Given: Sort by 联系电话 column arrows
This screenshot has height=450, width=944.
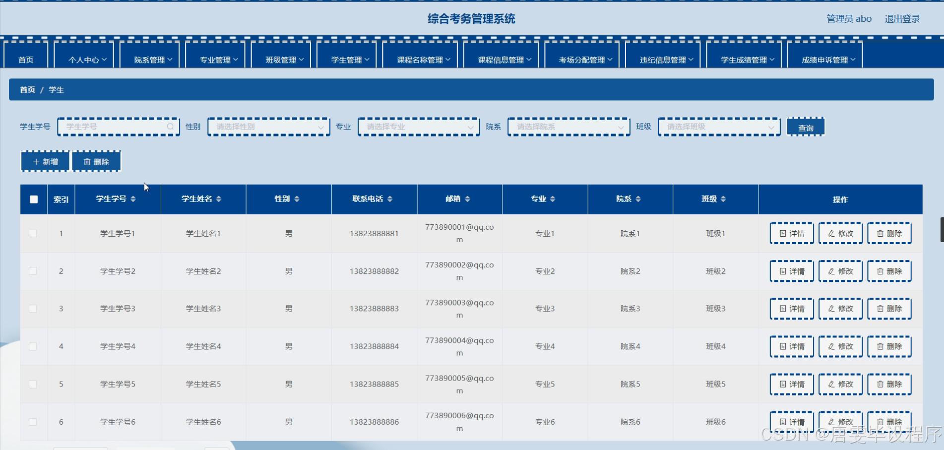Looking at the screenshot, I should click(390, 199).
